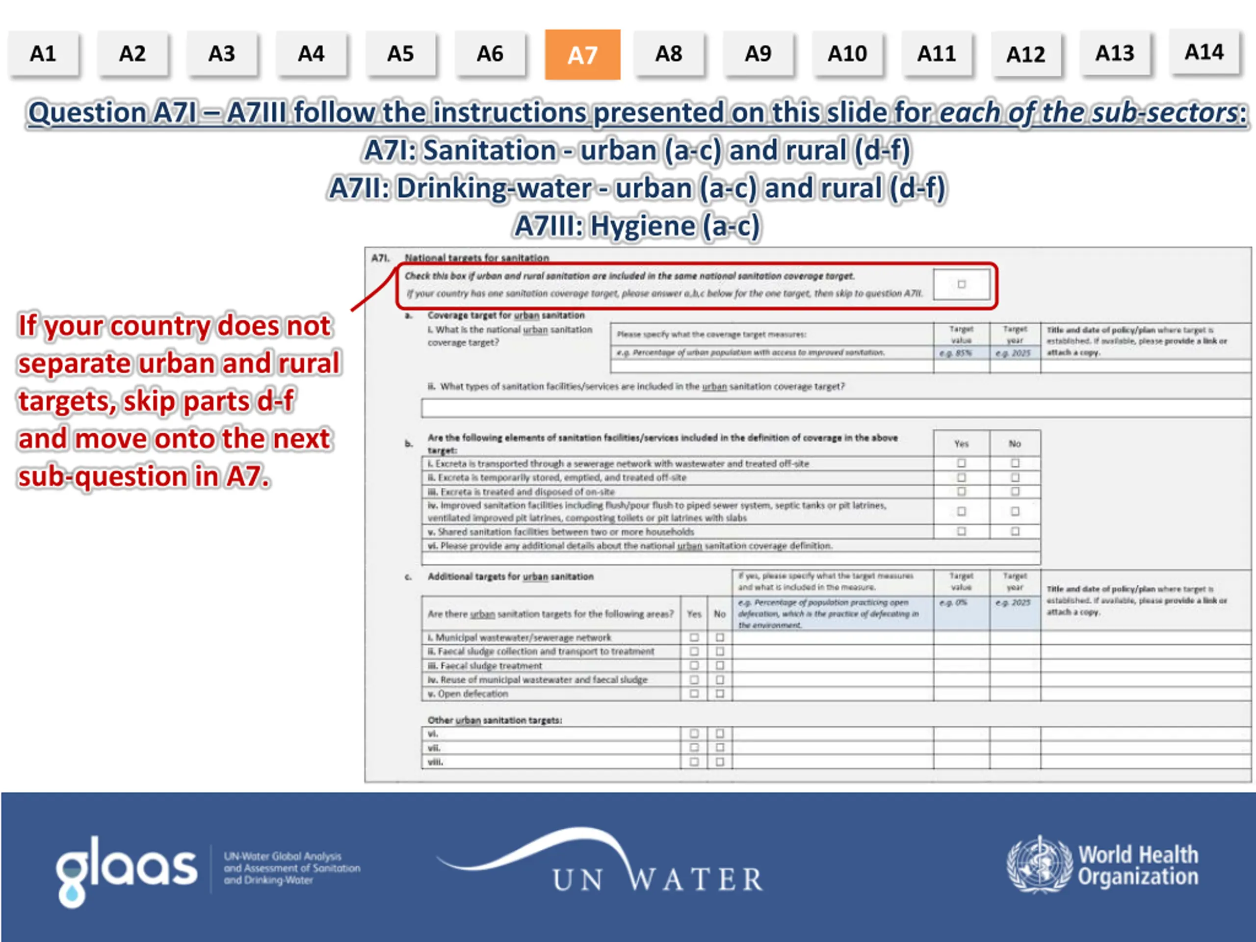Viewport: 1256px width, 942px height.
Task: Tick Yes for improved sanitation facilities row
Action: [x=961, y=512]
